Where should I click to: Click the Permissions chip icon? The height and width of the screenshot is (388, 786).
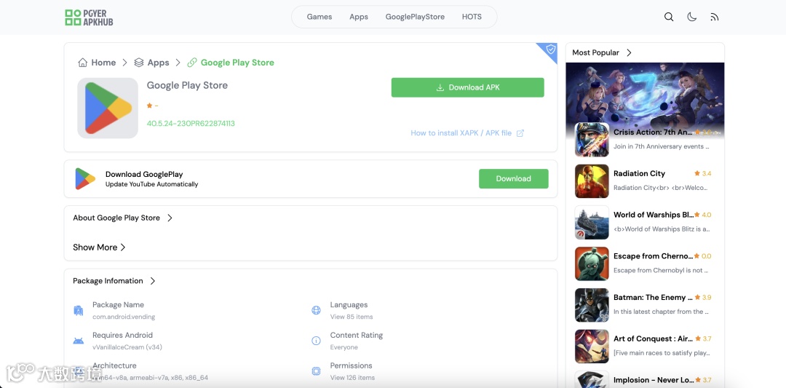(x=317, y=371)
